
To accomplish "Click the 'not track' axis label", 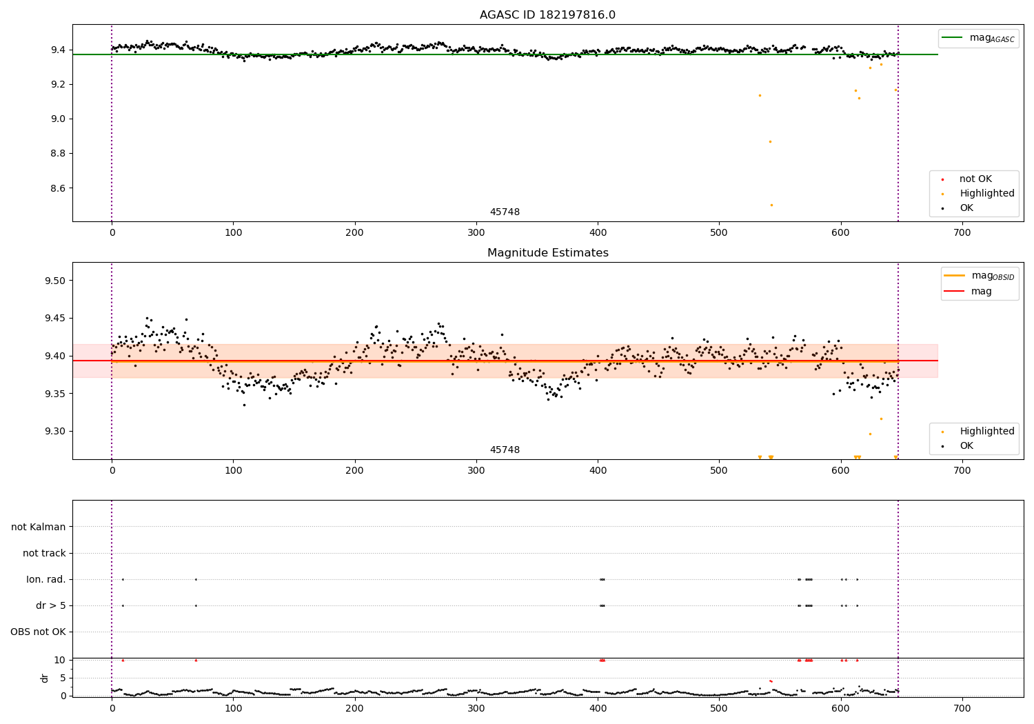I will click(44, 553).
